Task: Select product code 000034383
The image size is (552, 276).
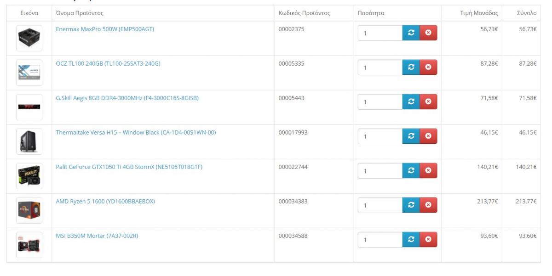Action: [293, 201]
